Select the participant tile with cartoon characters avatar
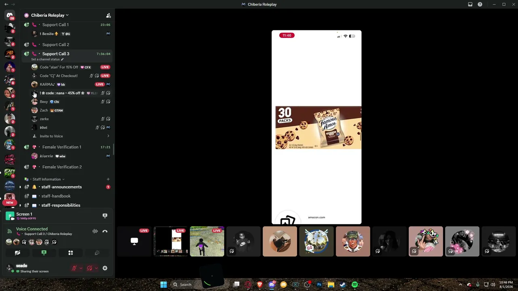 (x=426, y=242)
